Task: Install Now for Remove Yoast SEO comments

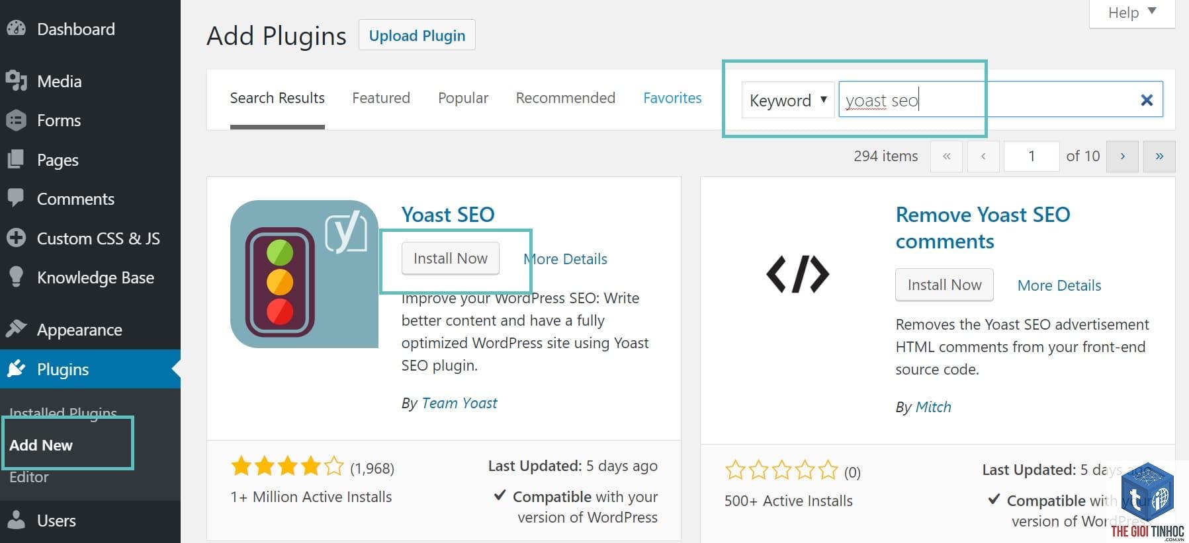Action: tap(944, 285)
